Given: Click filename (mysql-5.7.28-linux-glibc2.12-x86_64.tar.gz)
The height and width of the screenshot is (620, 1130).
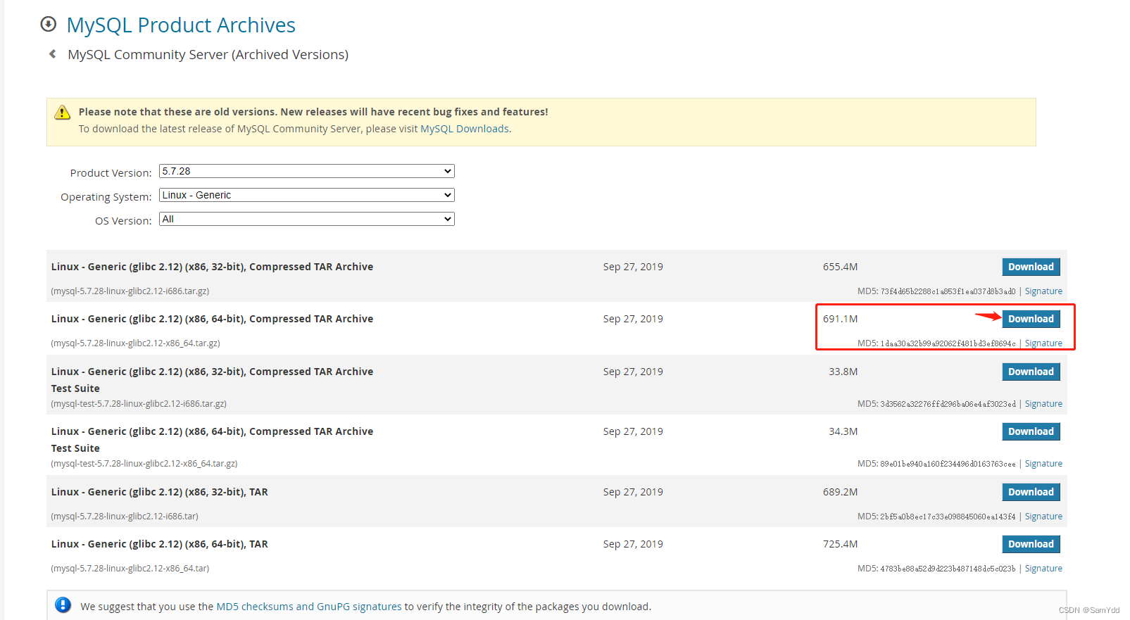Looking at the screenshot, I should point(136,343).
